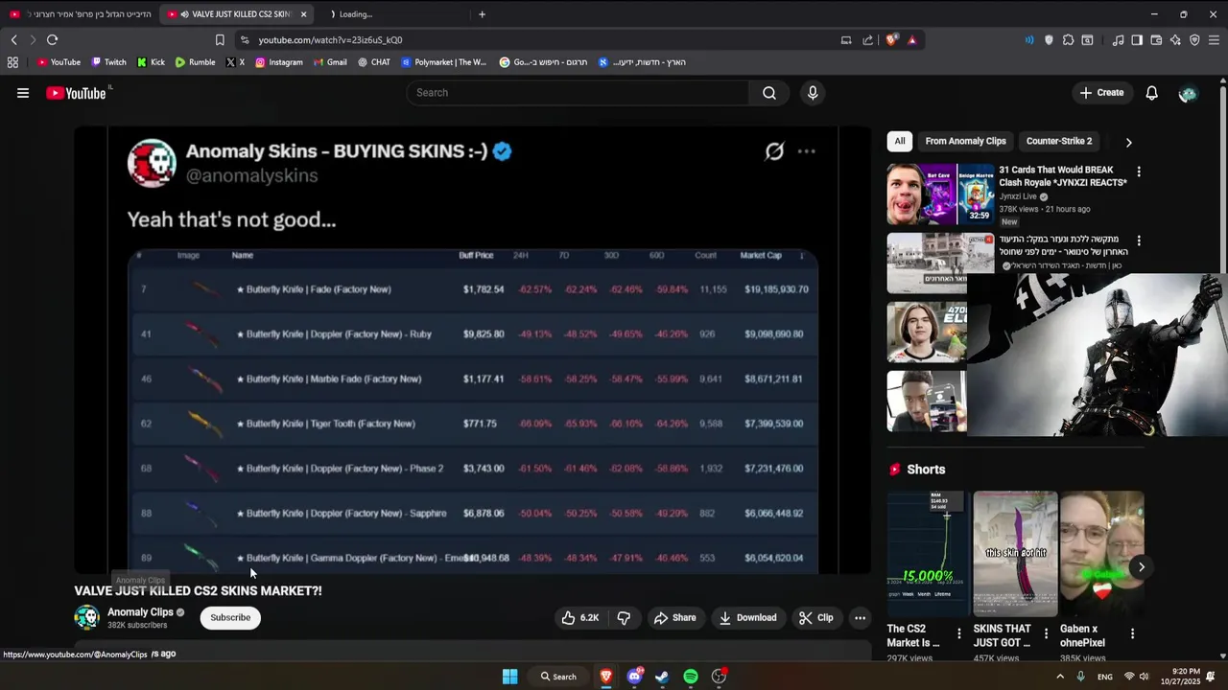Open the 'this skin got hit' short
1228x690 pixels.
[x=1015, y=554]
